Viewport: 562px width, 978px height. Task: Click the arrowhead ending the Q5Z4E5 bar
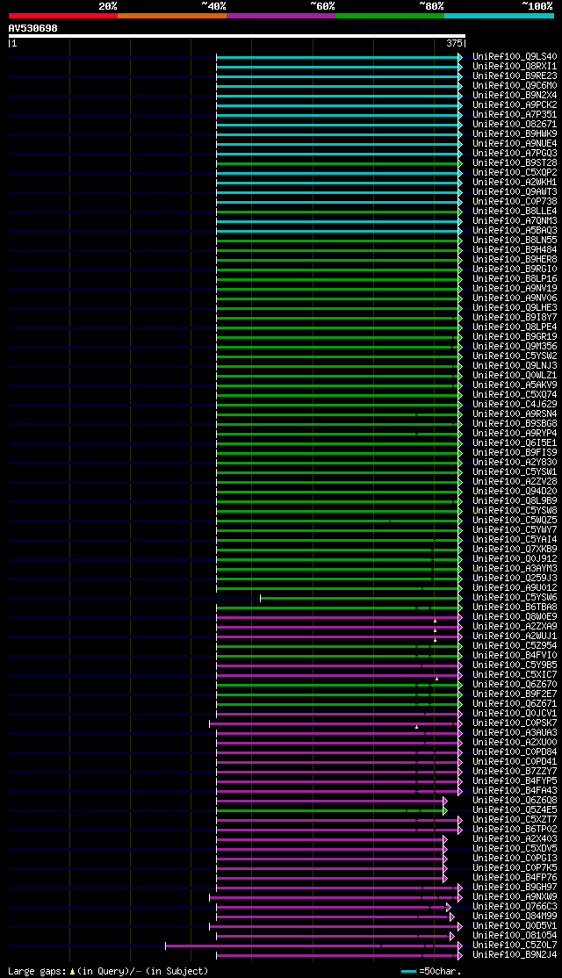coord(445,811)
